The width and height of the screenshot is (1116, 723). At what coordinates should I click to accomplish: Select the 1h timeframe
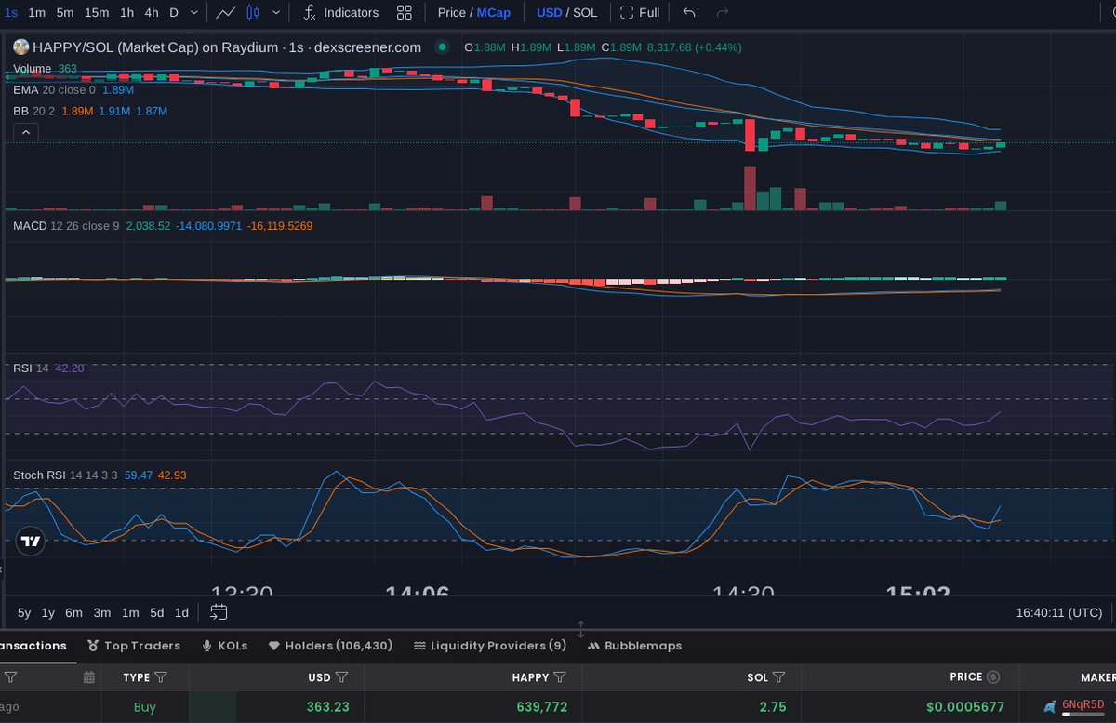point(126,12)
